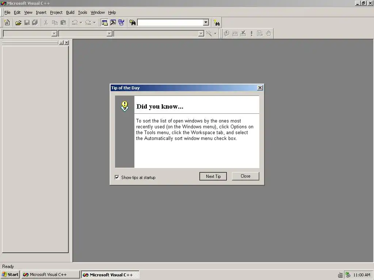Image resolution: width=374 pixels, height=280 pixels.
Task: Close the workspace panel with its X
Action: [x=66, y=43]
